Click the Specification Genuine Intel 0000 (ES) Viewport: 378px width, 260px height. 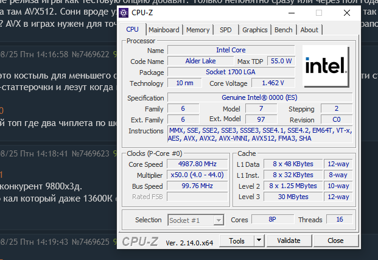pos(260,97)
